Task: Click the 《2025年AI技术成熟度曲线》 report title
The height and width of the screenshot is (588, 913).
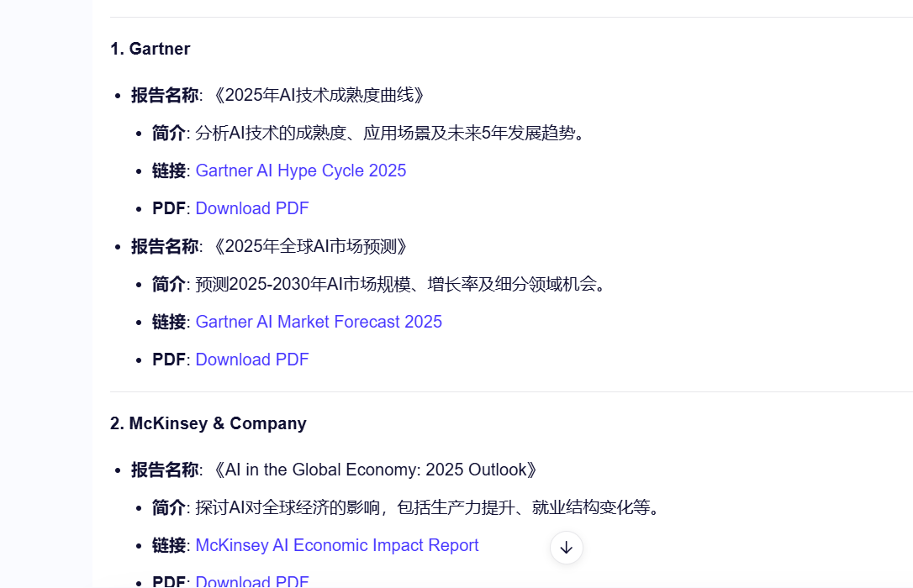Action: coord(315,95)
